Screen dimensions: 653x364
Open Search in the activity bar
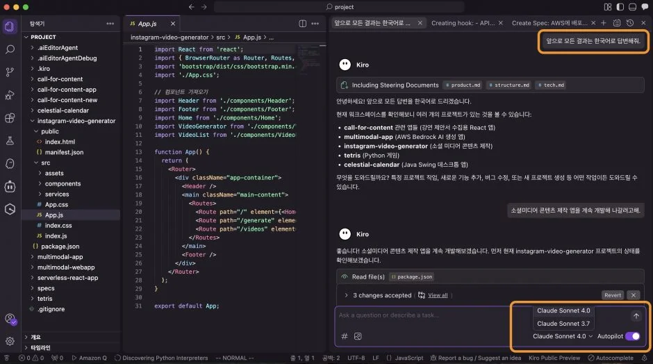[10, 49]
